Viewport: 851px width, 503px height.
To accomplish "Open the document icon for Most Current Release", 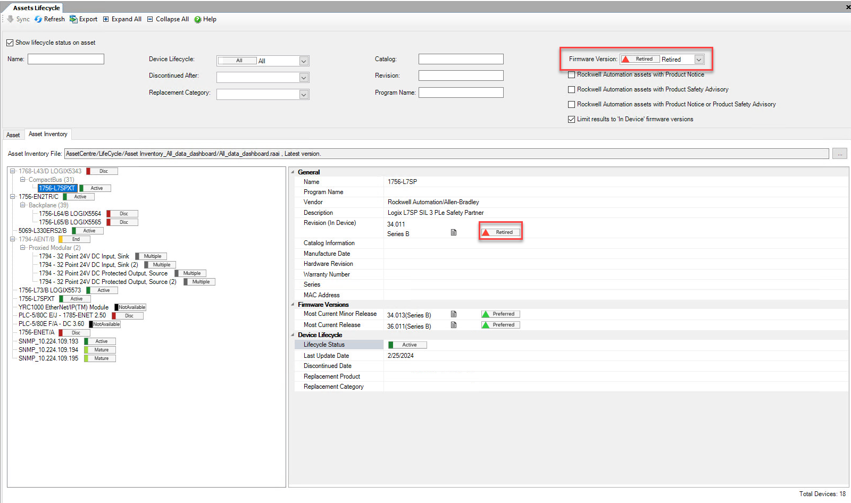I will pos(454,325).
